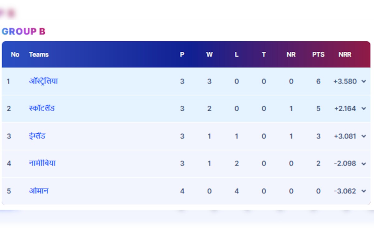Click the L (losses) column header

coord(237,55)
